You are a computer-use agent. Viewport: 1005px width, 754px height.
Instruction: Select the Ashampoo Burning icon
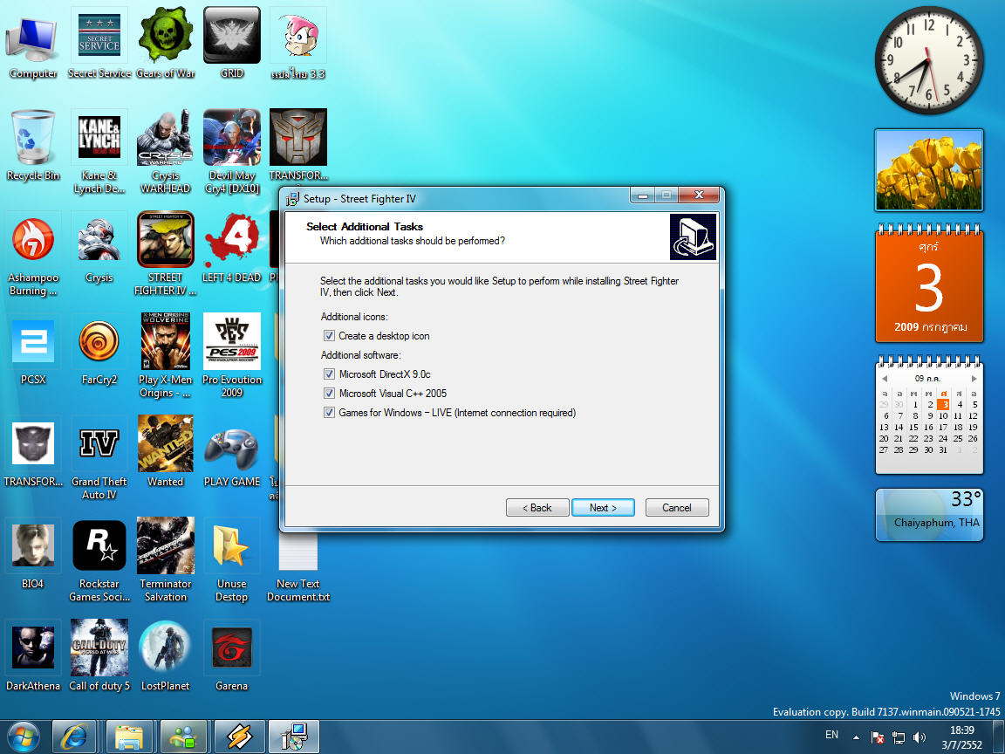[x=32, y=255]
